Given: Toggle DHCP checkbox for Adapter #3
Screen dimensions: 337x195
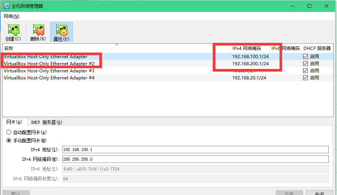Looking at the screenshot, I should click(x=305, y=71).
